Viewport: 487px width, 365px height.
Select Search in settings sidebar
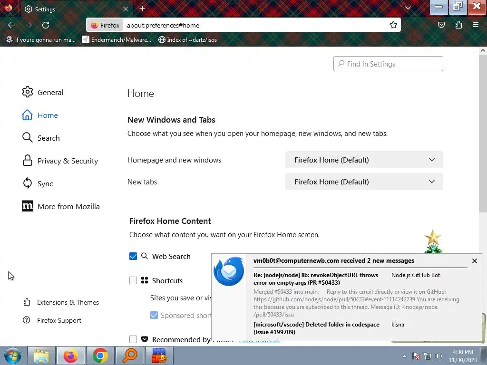click(x=41, y=138)
